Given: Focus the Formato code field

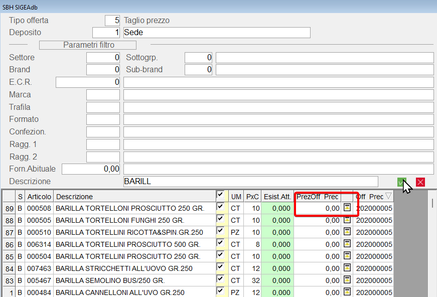Looking at the screenshot, I should click(x=103, y=119).
